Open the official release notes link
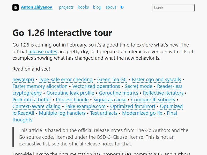The width and height of the screenshot is (207, 155). tap(43, 52)
